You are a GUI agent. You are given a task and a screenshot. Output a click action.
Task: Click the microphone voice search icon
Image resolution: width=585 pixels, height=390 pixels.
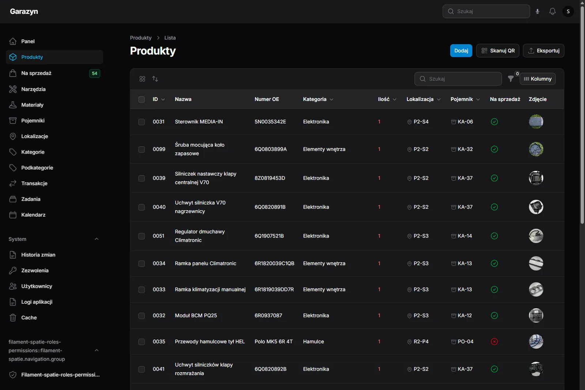537,11
